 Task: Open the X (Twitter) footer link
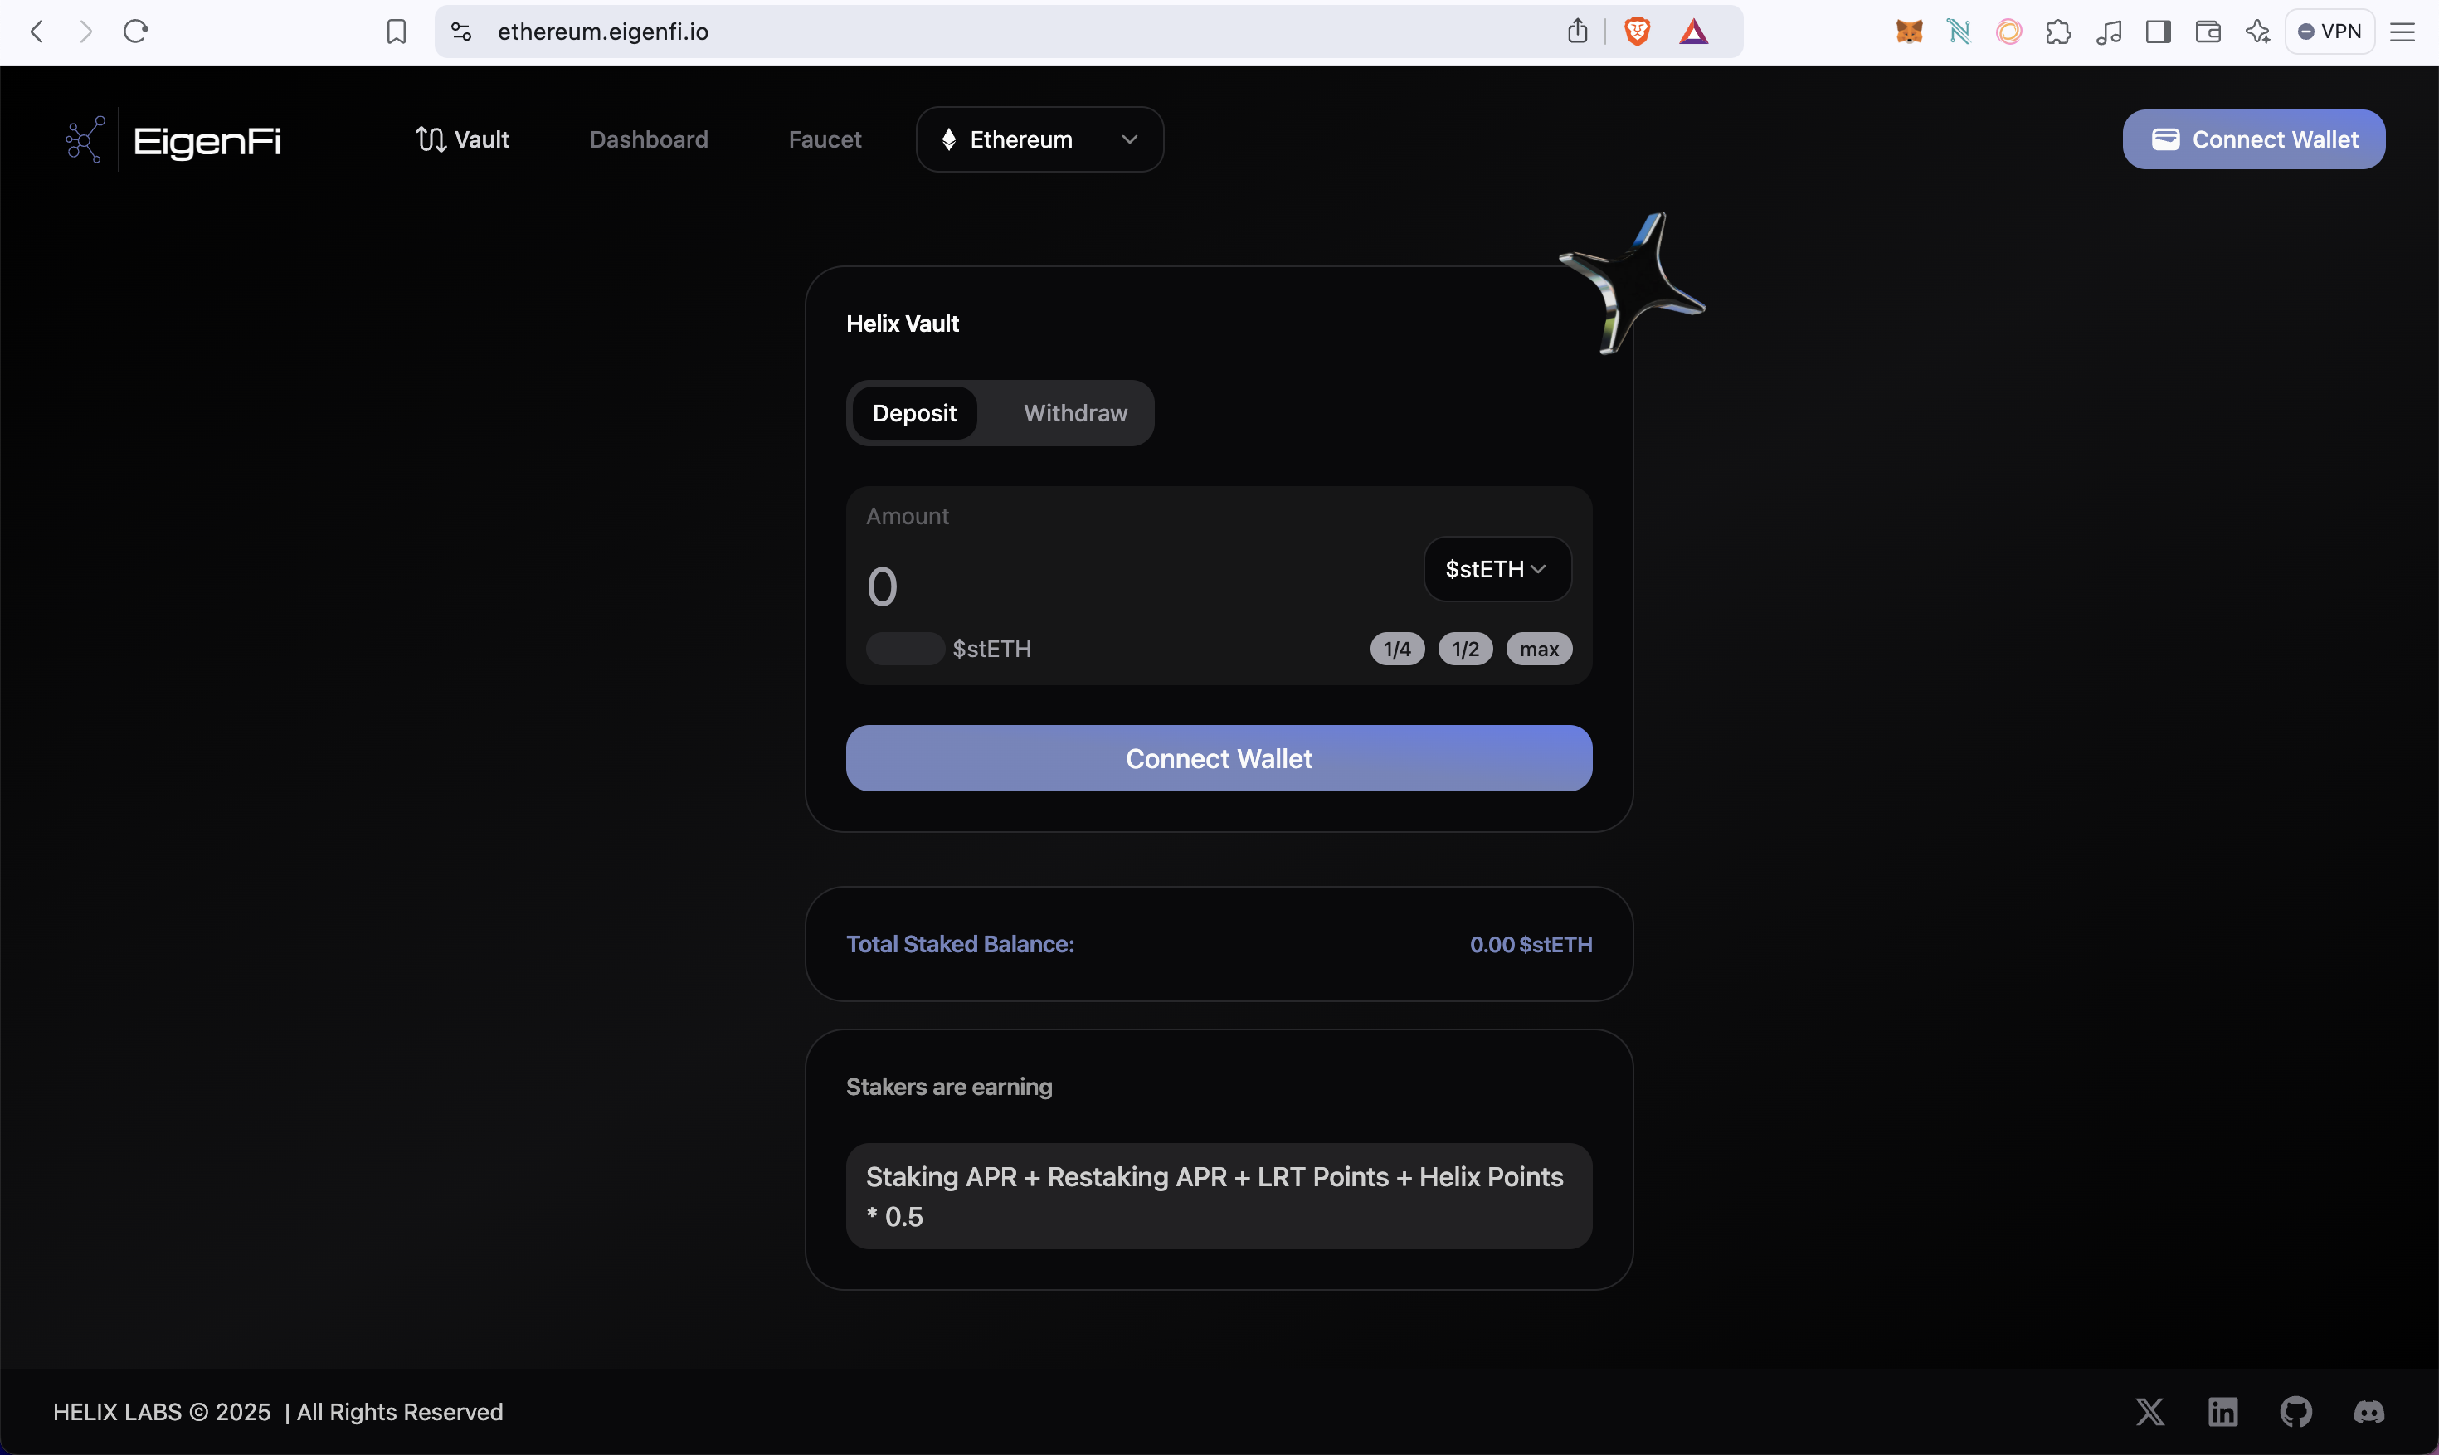click(x=2149, y=1412)
